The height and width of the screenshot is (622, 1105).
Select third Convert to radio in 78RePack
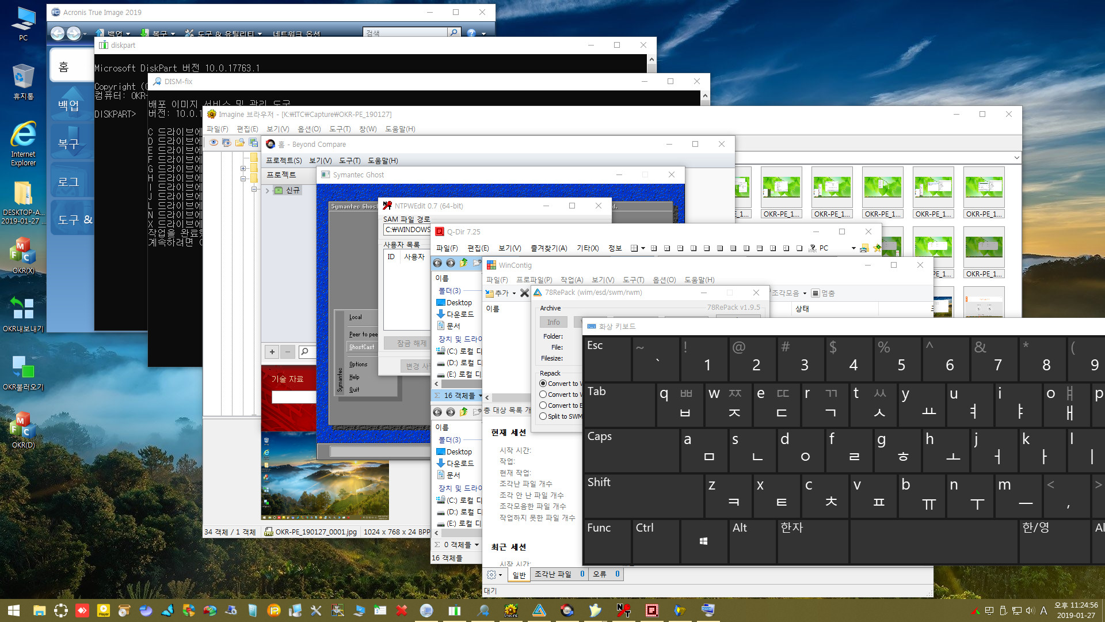[x=543, y=405]
